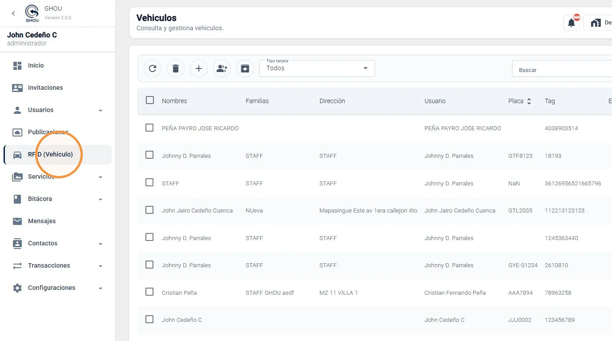Viewport: 612px width, 341px height.
Task: Open the Tipo tarjeta dropdown
Action: [317, 68]
